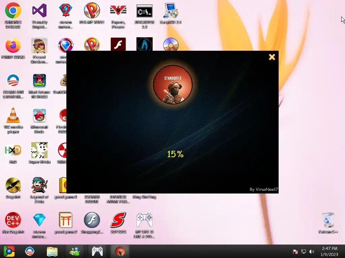The height and width of the screenshot is (258, 345).
Task: Click the 15 % loading progress text
Action: (x=175, y=154)
